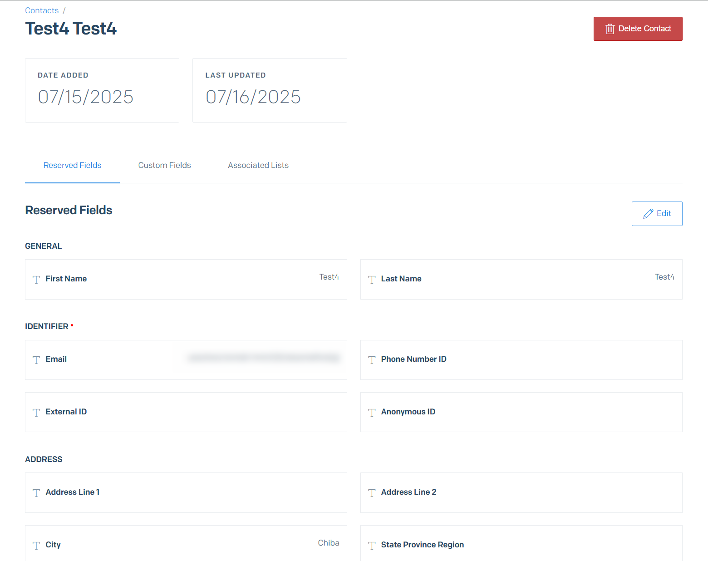Switch to the Custom Fields tab
This screenshot has width=708, height=561.
tap(164, 165)
